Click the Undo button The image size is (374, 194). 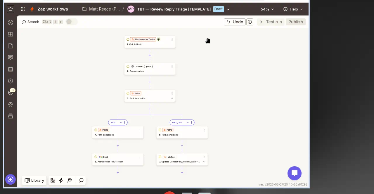point(235,22)
